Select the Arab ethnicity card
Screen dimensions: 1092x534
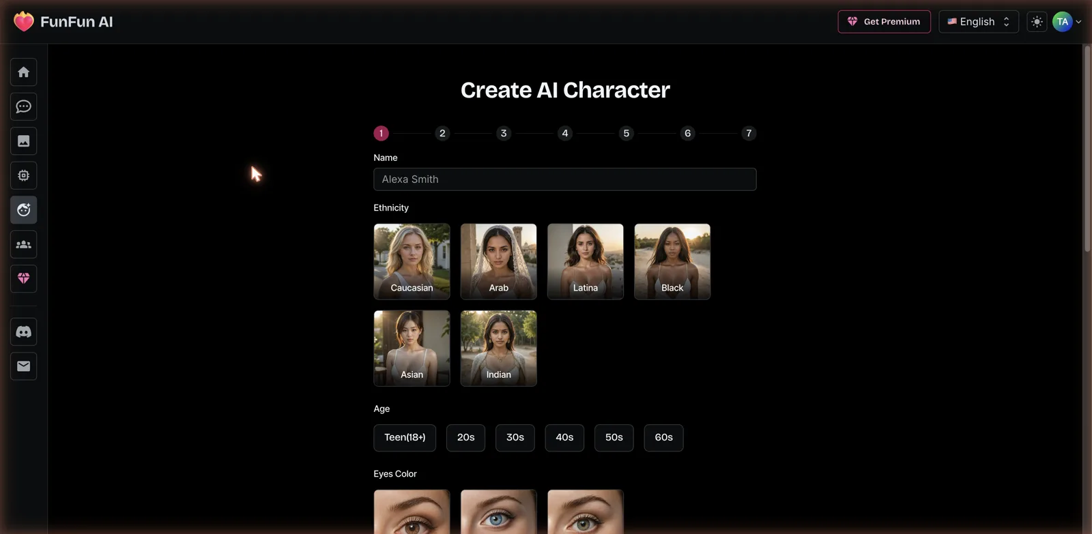499,262
